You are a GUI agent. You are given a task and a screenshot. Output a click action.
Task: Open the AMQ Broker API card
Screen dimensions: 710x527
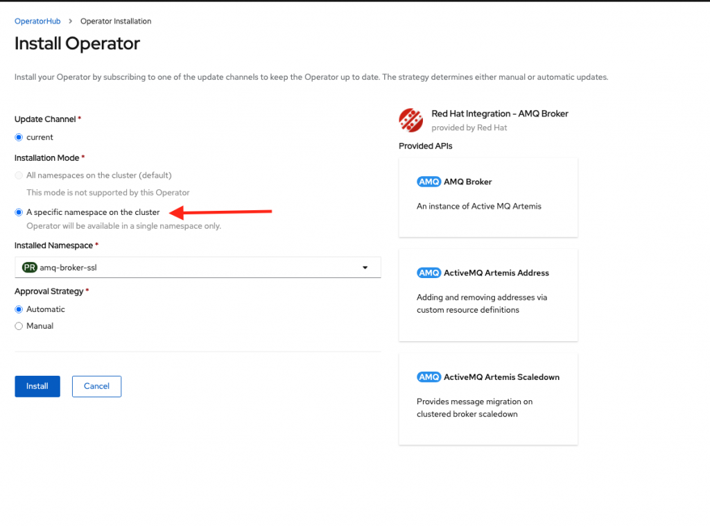click(488, 197)
